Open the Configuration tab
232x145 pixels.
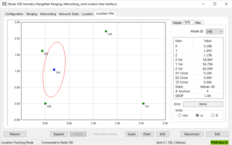pos(14,14)
